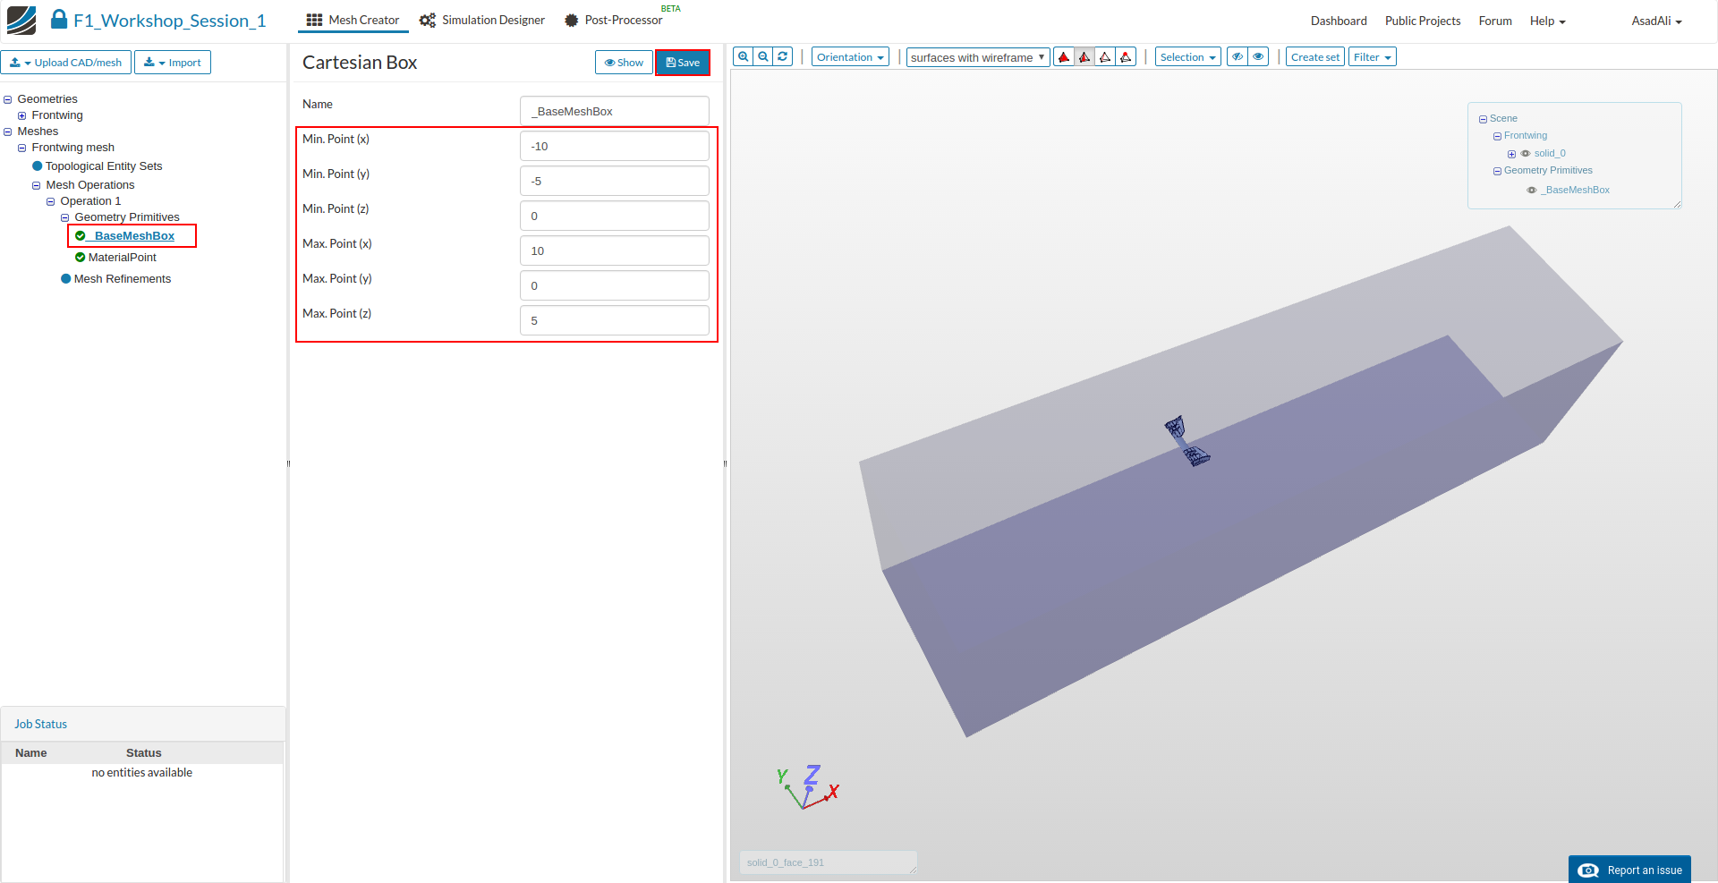Click the camera icon in Report an issue

[x=1588, y=870]
